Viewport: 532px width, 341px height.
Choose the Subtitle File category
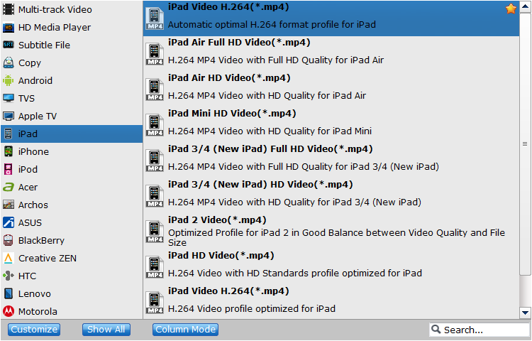[x=72, y=45]
